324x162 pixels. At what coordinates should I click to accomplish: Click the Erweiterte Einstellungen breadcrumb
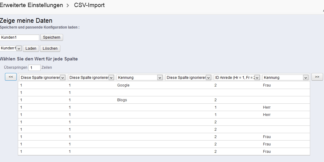point(31,5)
